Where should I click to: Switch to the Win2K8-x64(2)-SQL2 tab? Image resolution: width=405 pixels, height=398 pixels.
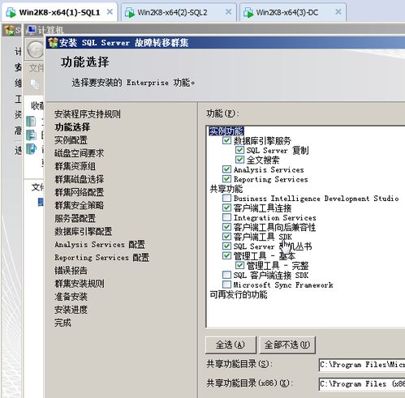click(179, 12)
